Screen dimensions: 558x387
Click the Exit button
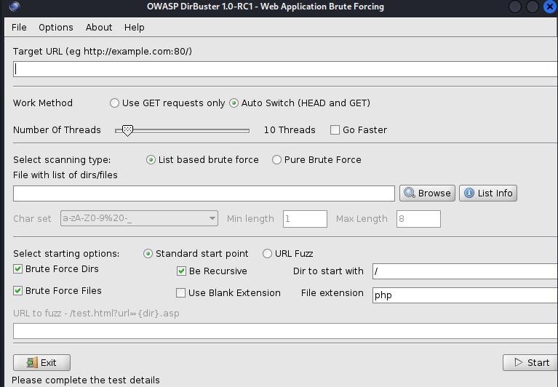[x=41, y=363]
